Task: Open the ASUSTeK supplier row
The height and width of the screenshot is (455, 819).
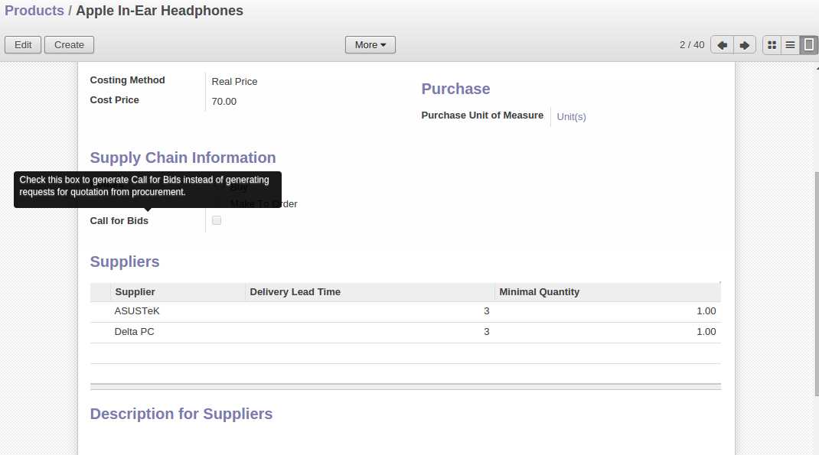Action: [x=137, y=311]
